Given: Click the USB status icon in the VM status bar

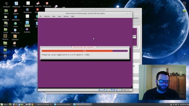Looking at the screenshot, I should point(107,90).
